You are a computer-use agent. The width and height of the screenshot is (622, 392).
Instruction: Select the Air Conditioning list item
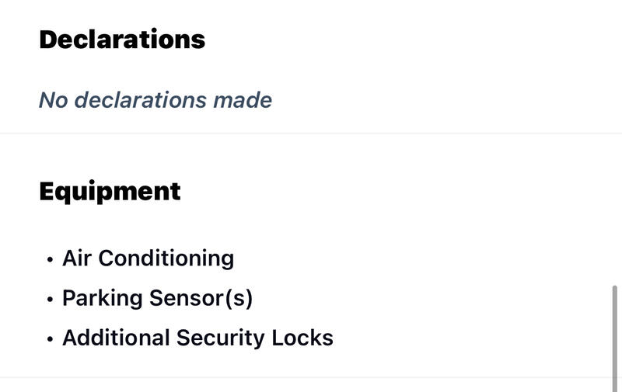click(148, 258)
